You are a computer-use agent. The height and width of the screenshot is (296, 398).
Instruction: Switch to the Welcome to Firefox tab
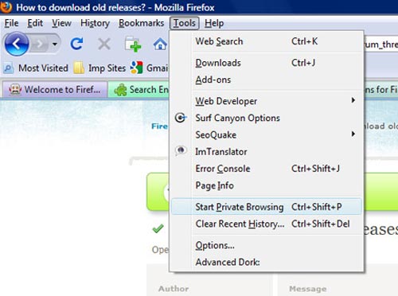tap(55, 89)
